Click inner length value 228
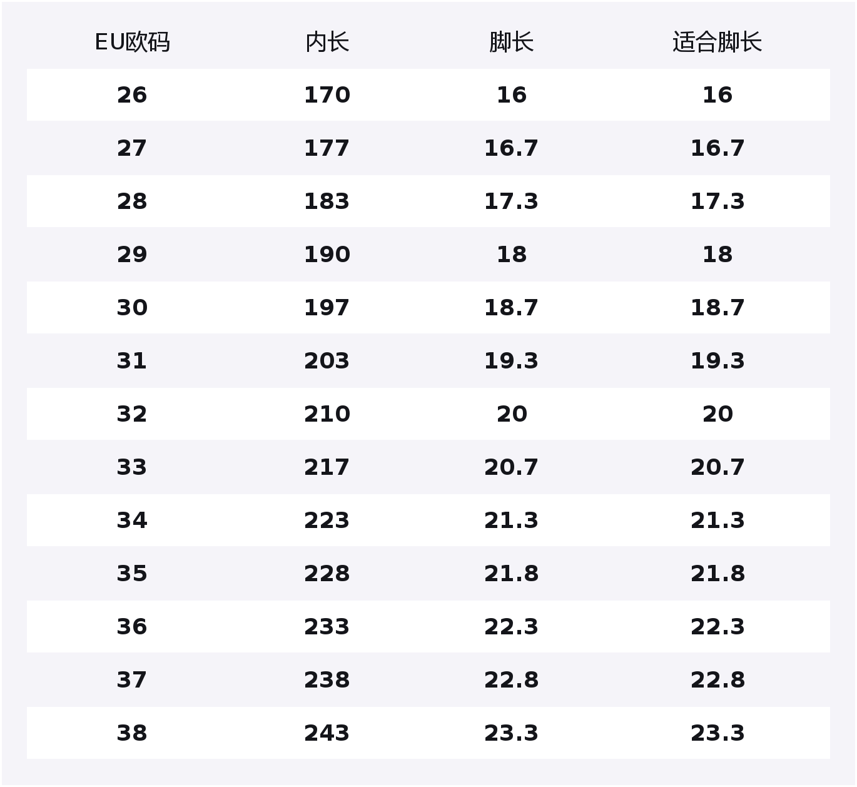 [327, 574]
